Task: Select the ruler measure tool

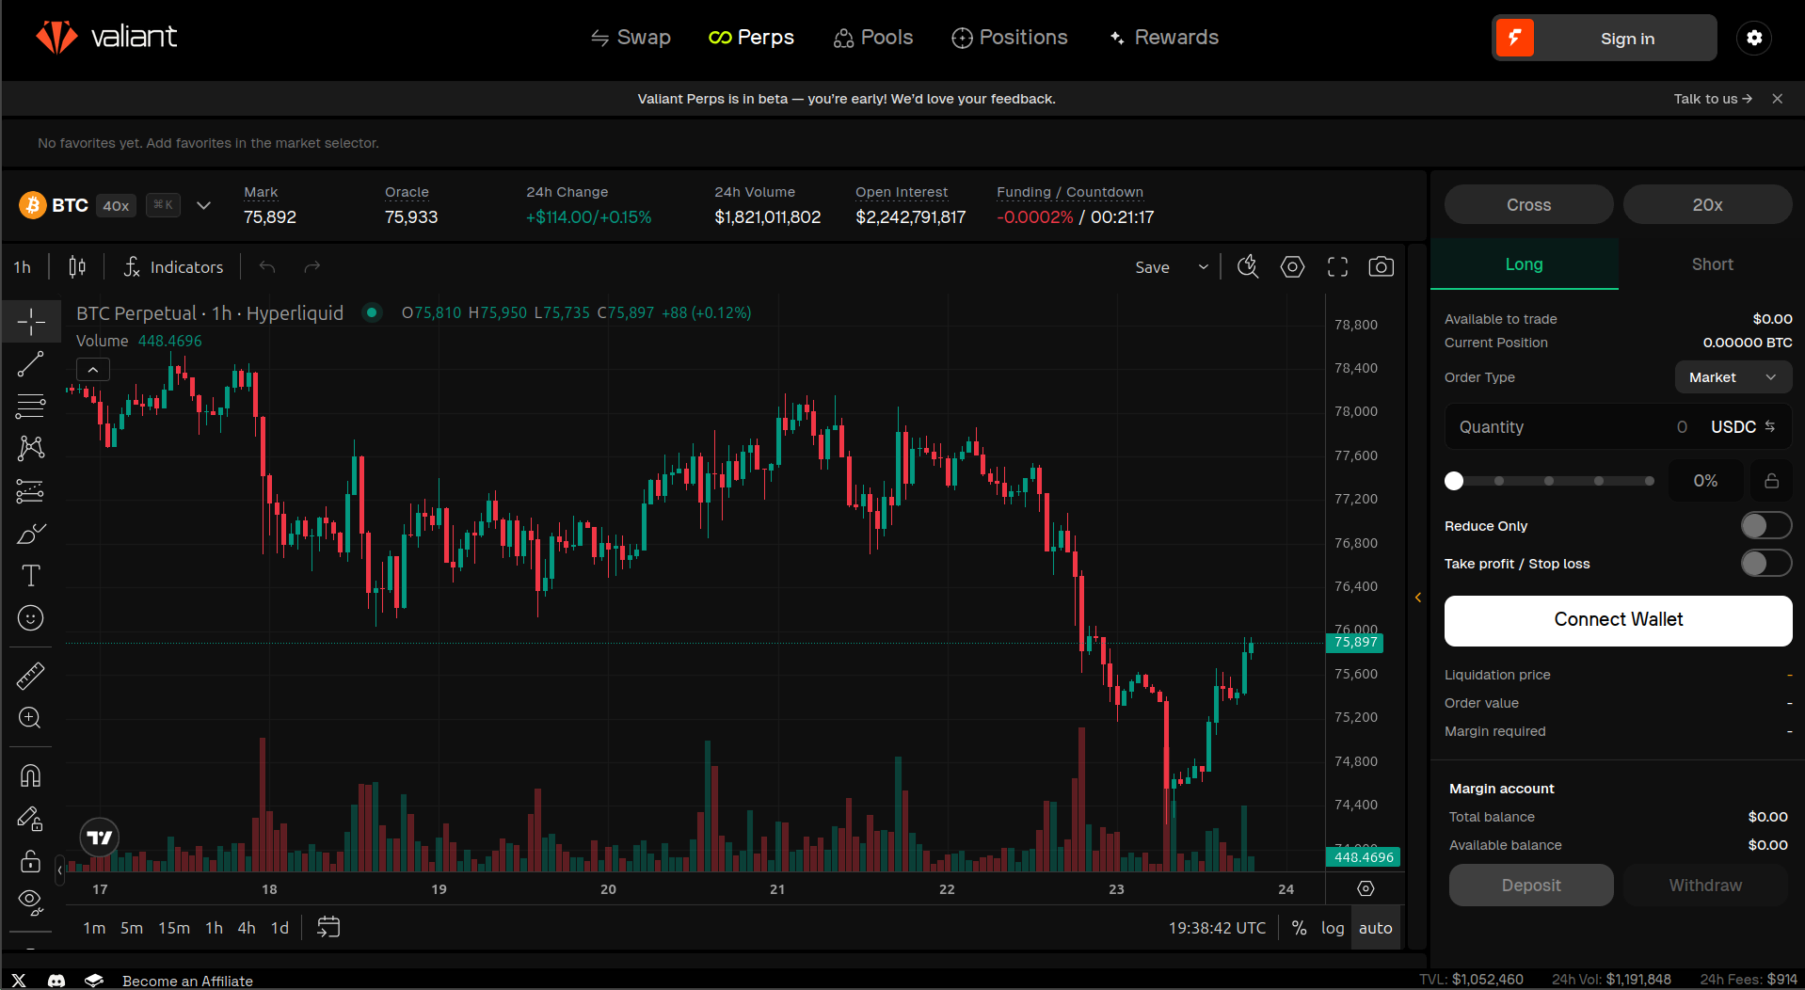Action: (x=30, y=676)
